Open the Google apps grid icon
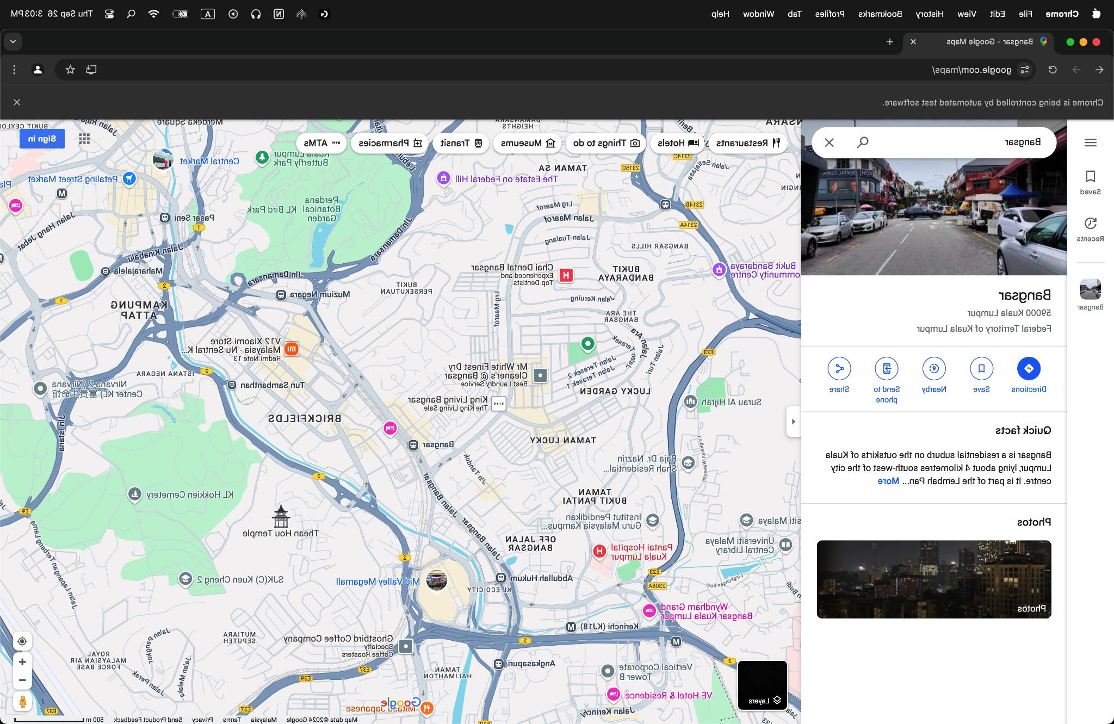This screenshot has width=1114, height=724. tap(84, 139)
